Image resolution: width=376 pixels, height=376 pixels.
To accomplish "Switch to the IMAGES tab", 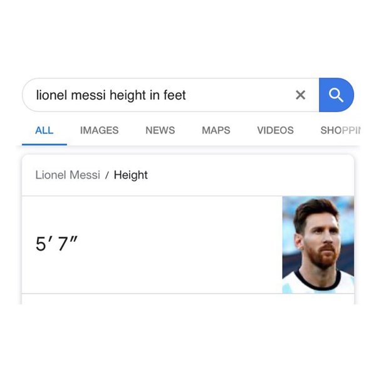I will 99,130.
